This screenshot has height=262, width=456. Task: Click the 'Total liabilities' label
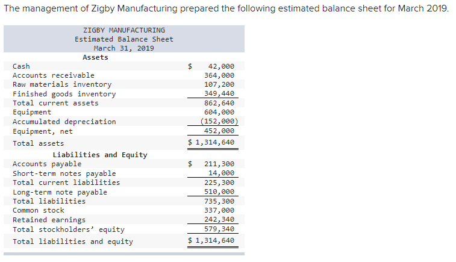[49, 201]
